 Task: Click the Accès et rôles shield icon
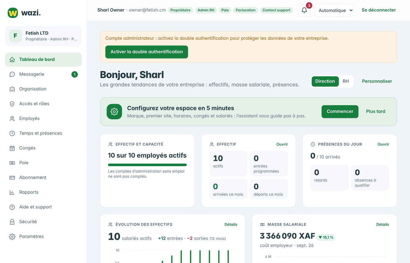12,104
